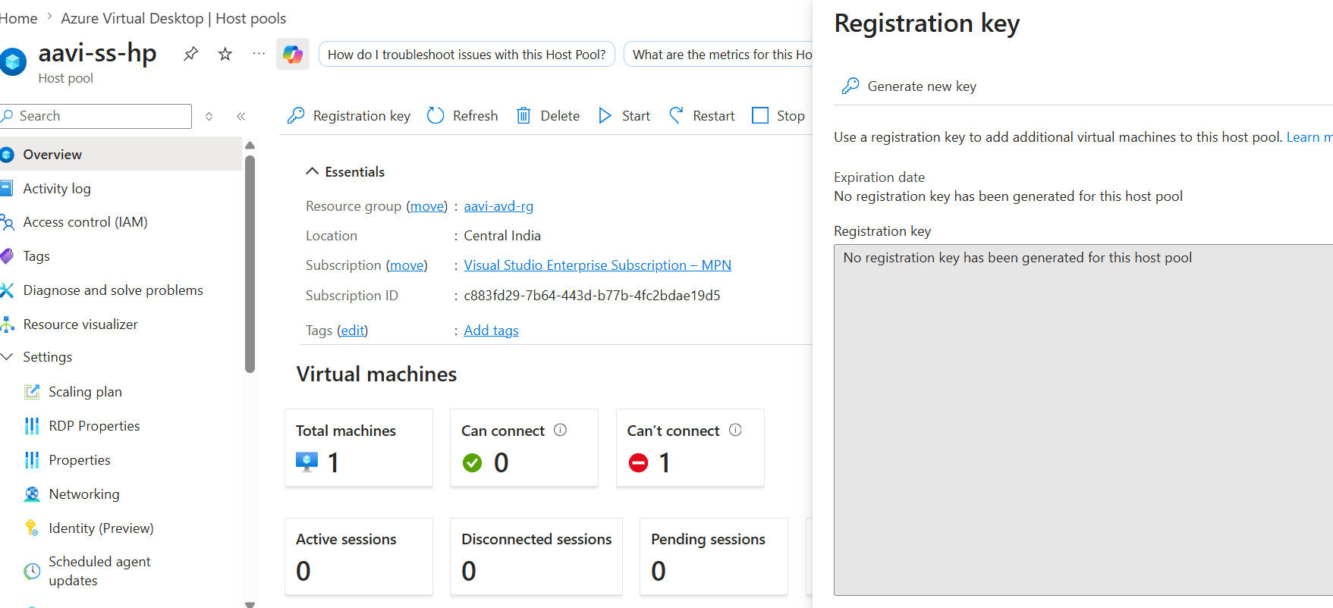
Task: Open the Disconnected sessions card
Action: click(x=536, y=556)
